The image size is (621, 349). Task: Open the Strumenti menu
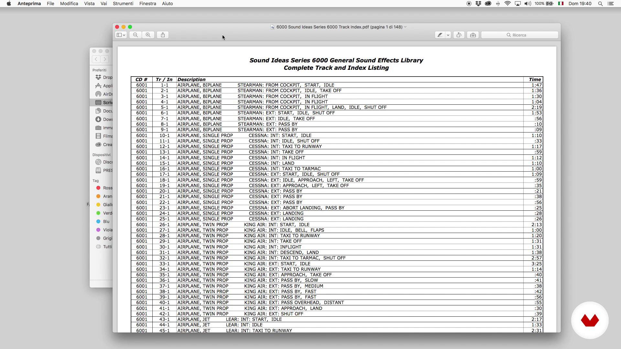click(x=123, y=4)
